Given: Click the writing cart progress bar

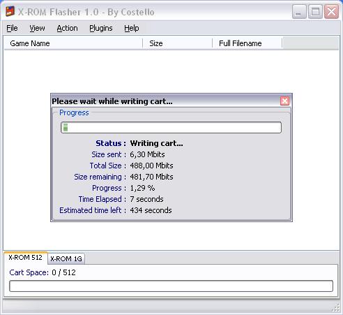Looking at the screenshot, I should (171, 127).
